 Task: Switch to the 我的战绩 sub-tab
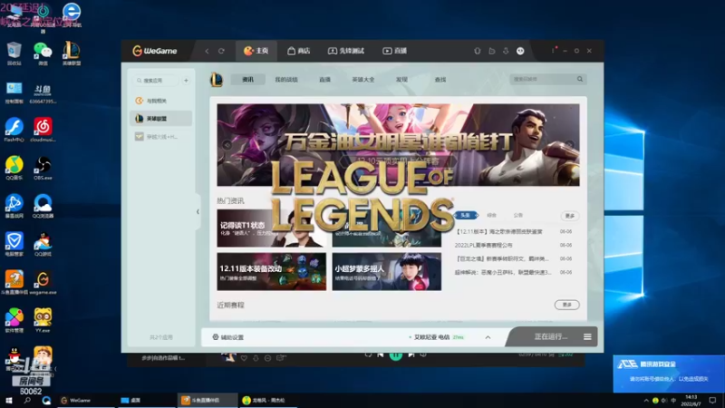point(286,80)
